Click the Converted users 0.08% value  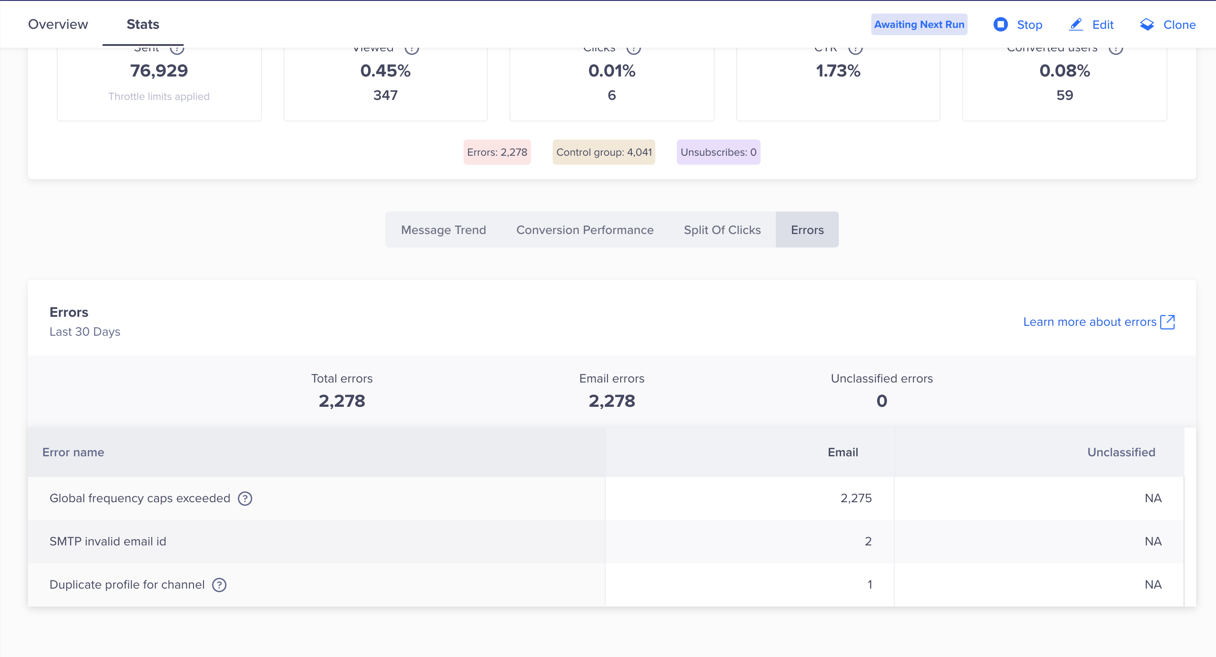[x=1064, y=70]
